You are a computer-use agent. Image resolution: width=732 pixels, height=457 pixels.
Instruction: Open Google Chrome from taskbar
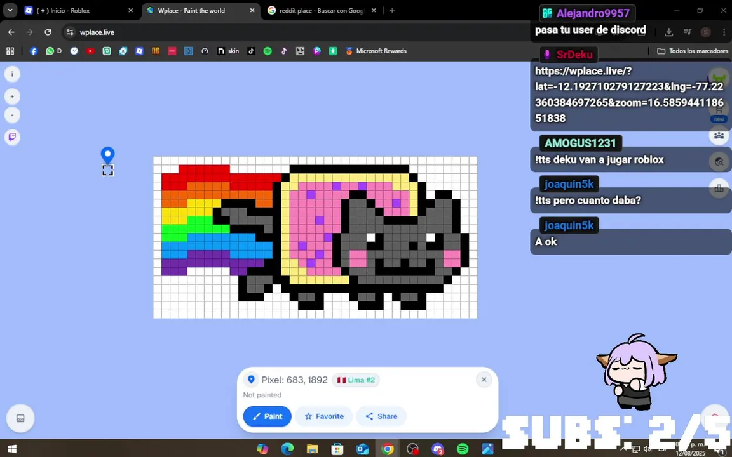point(387,449)
